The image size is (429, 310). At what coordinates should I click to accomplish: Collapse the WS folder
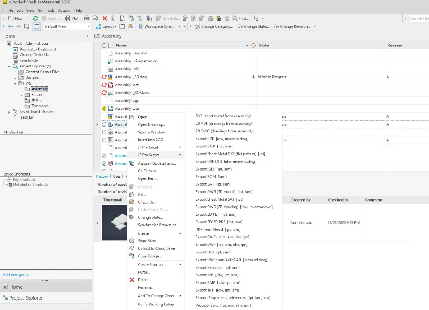(x=15, y=84)
